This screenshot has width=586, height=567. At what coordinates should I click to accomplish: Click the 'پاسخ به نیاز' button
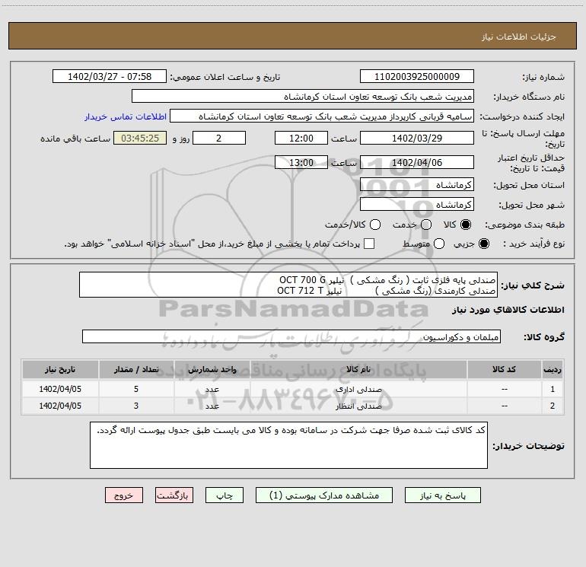coord(442,495)
